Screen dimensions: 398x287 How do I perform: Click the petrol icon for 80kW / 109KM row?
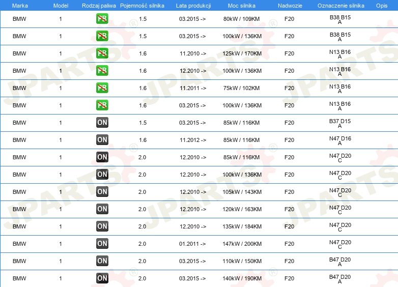[102, 19]
